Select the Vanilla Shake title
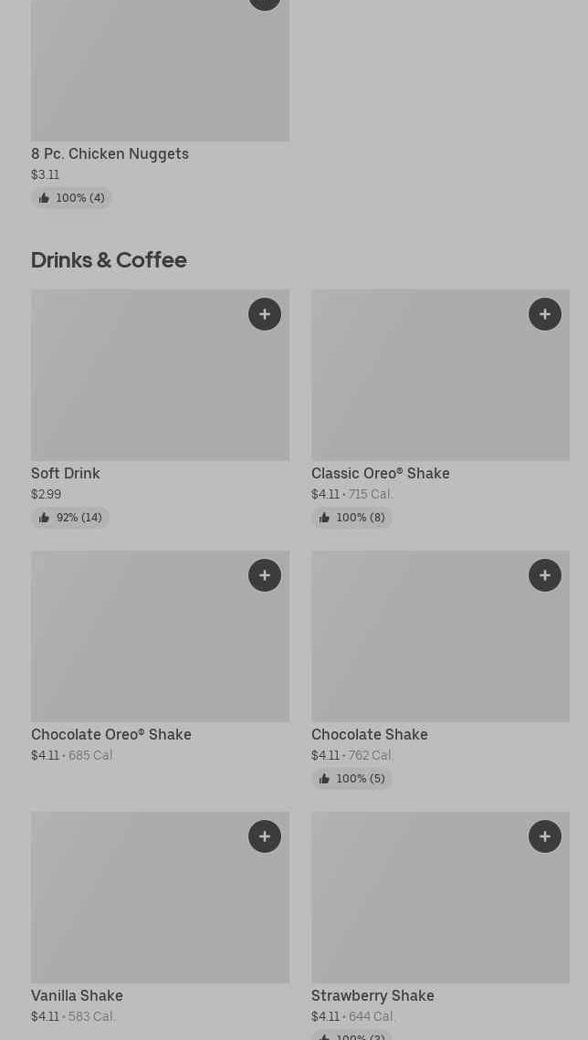 pyautogui.click(x=77, y=995)
